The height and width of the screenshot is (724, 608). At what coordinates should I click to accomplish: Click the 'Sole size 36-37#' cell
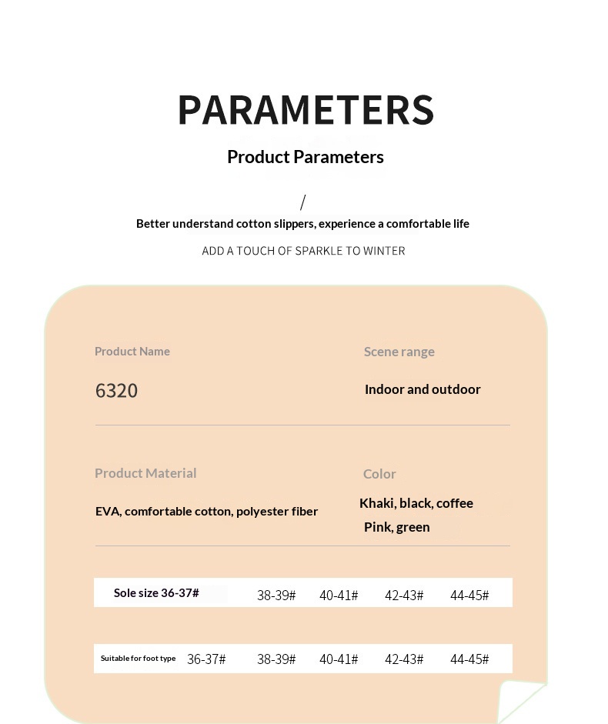click(x=156, y=593)
